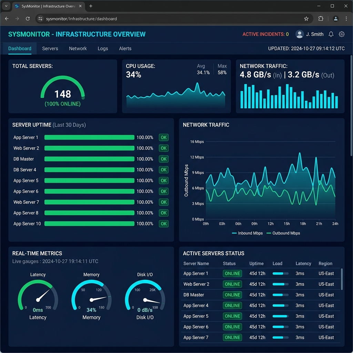Click US-East region for DB Master

coord(326,295)
